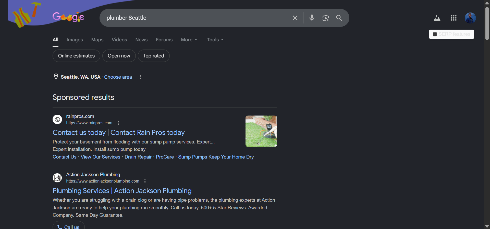
Task: Open the rainpros.com ad options menu
Action: click(118, 123)
